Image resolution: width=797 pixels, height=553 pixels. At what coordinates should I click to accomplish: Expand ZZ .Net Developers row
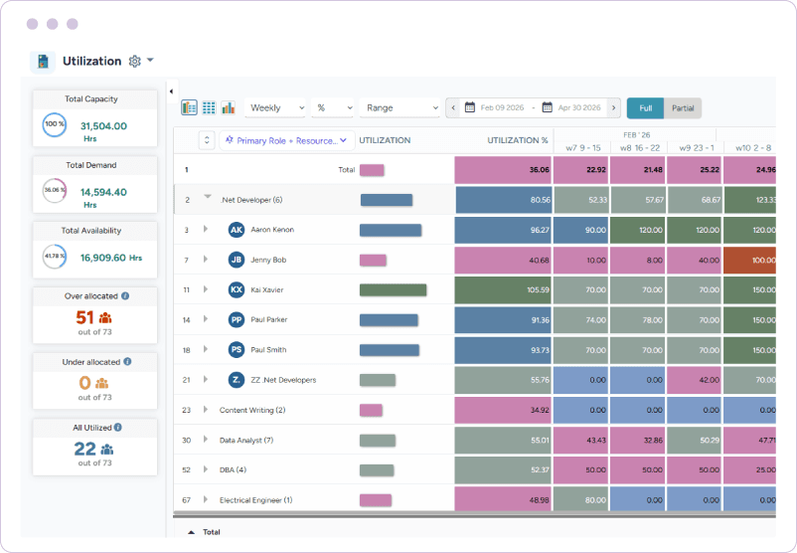coord(206,379)
